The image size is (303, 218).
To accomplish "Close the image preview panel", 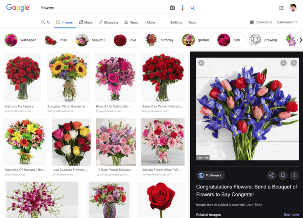I will coord(201,63).
